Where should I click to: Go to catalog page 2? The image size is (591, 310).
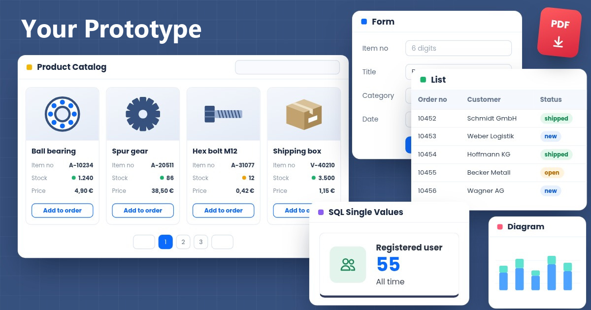coord(183,242)
